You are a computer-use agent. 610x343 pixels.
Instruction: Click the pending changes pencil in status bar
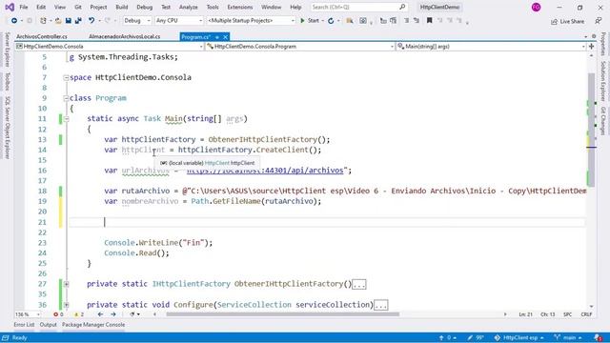click(476, 337)
